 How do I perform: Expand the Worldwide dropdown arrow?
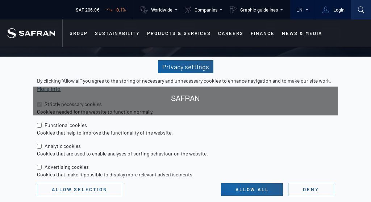click(x=176, y=10)
